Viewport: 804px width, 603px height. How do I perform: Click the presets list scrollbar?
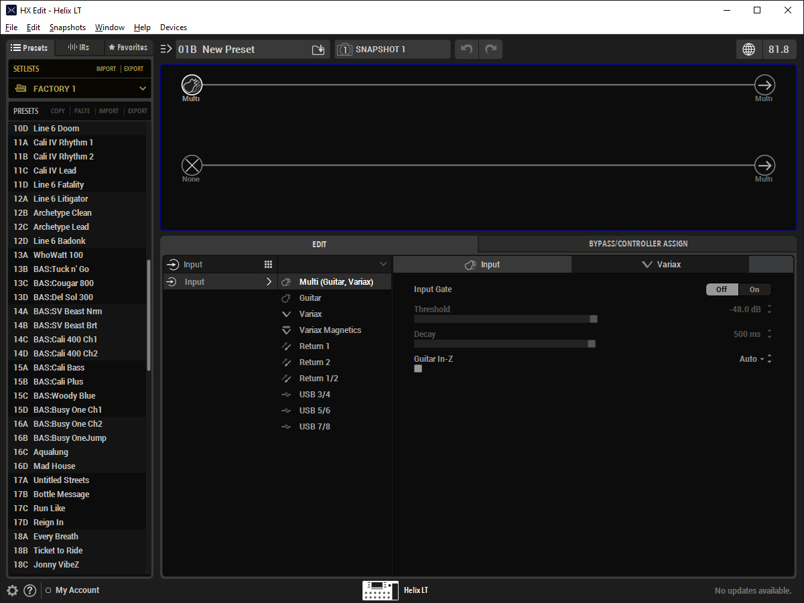149,315
